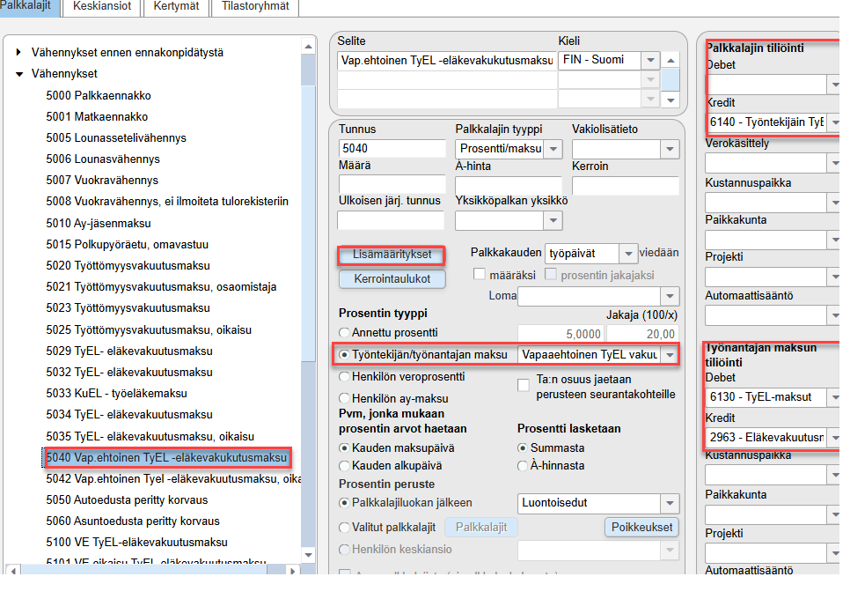The width and height of the screenshot is (850, 599).
Task: Open the Loma dropdown
Action: coord(670,296)
